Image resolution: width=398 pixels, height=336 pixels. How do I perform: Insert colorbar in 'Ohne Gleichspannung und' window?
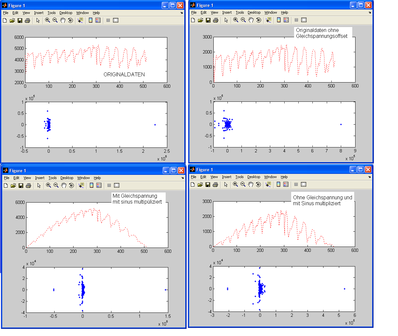click(x=278, y=184)
